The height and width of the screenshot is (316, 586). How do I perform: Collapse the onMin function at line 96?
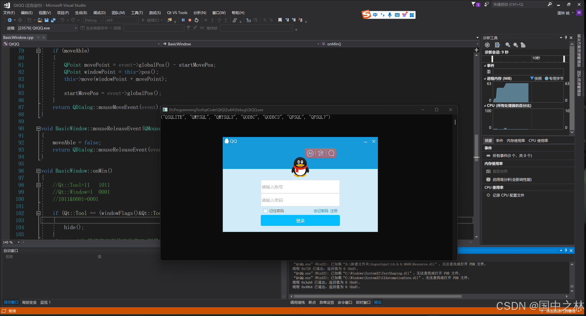(38, 171)
